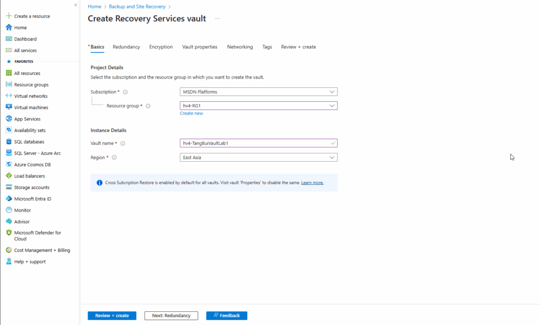Open the SQL databases icon
The height and width of the screenshot is (325, 540).
tap(8, 141)
